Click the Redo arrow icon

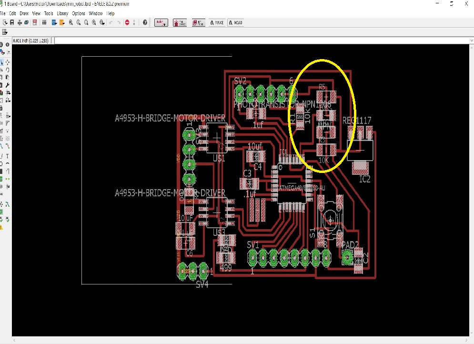(119, 22)
